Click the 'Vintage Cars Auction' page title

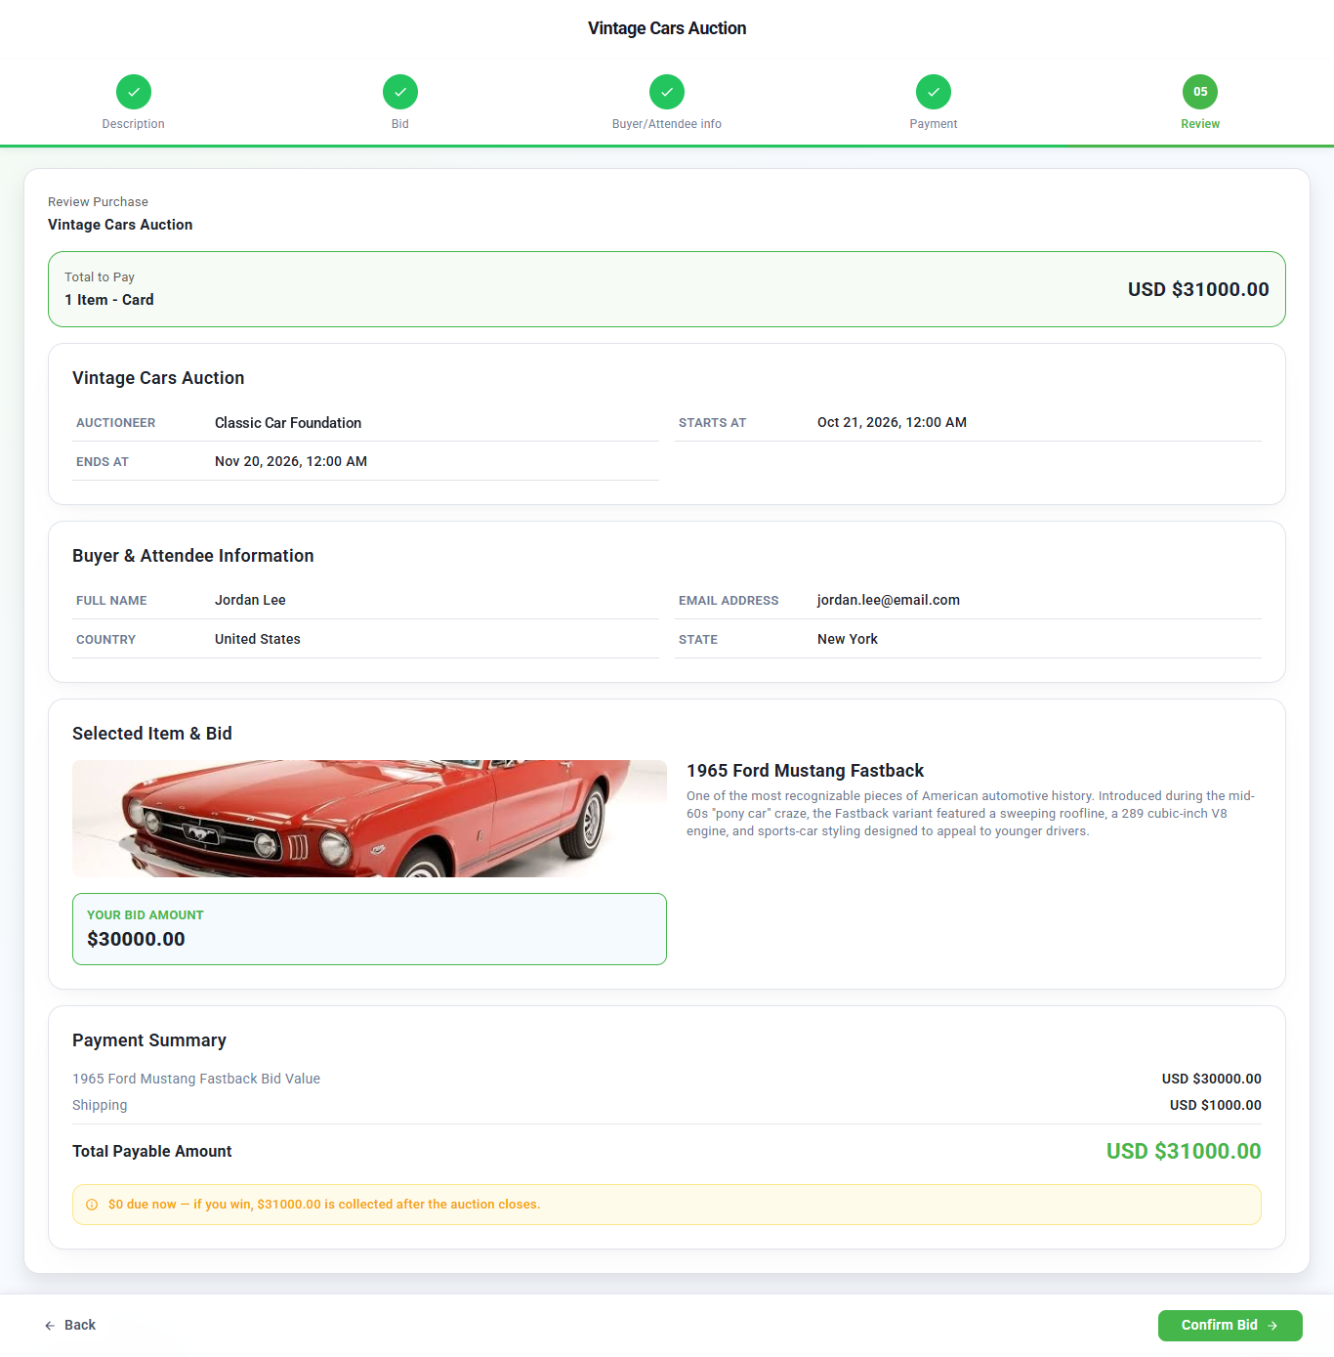(667, 28)
